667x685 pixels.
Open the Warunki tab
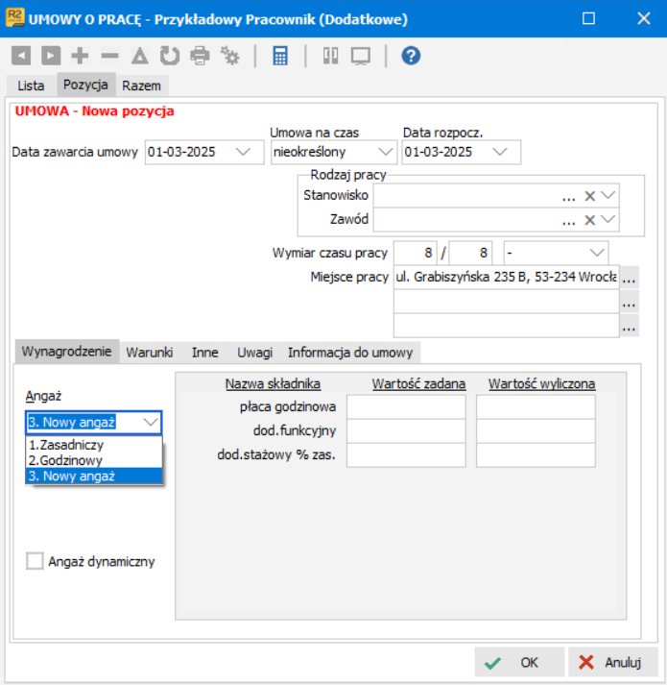click(150, 353)
